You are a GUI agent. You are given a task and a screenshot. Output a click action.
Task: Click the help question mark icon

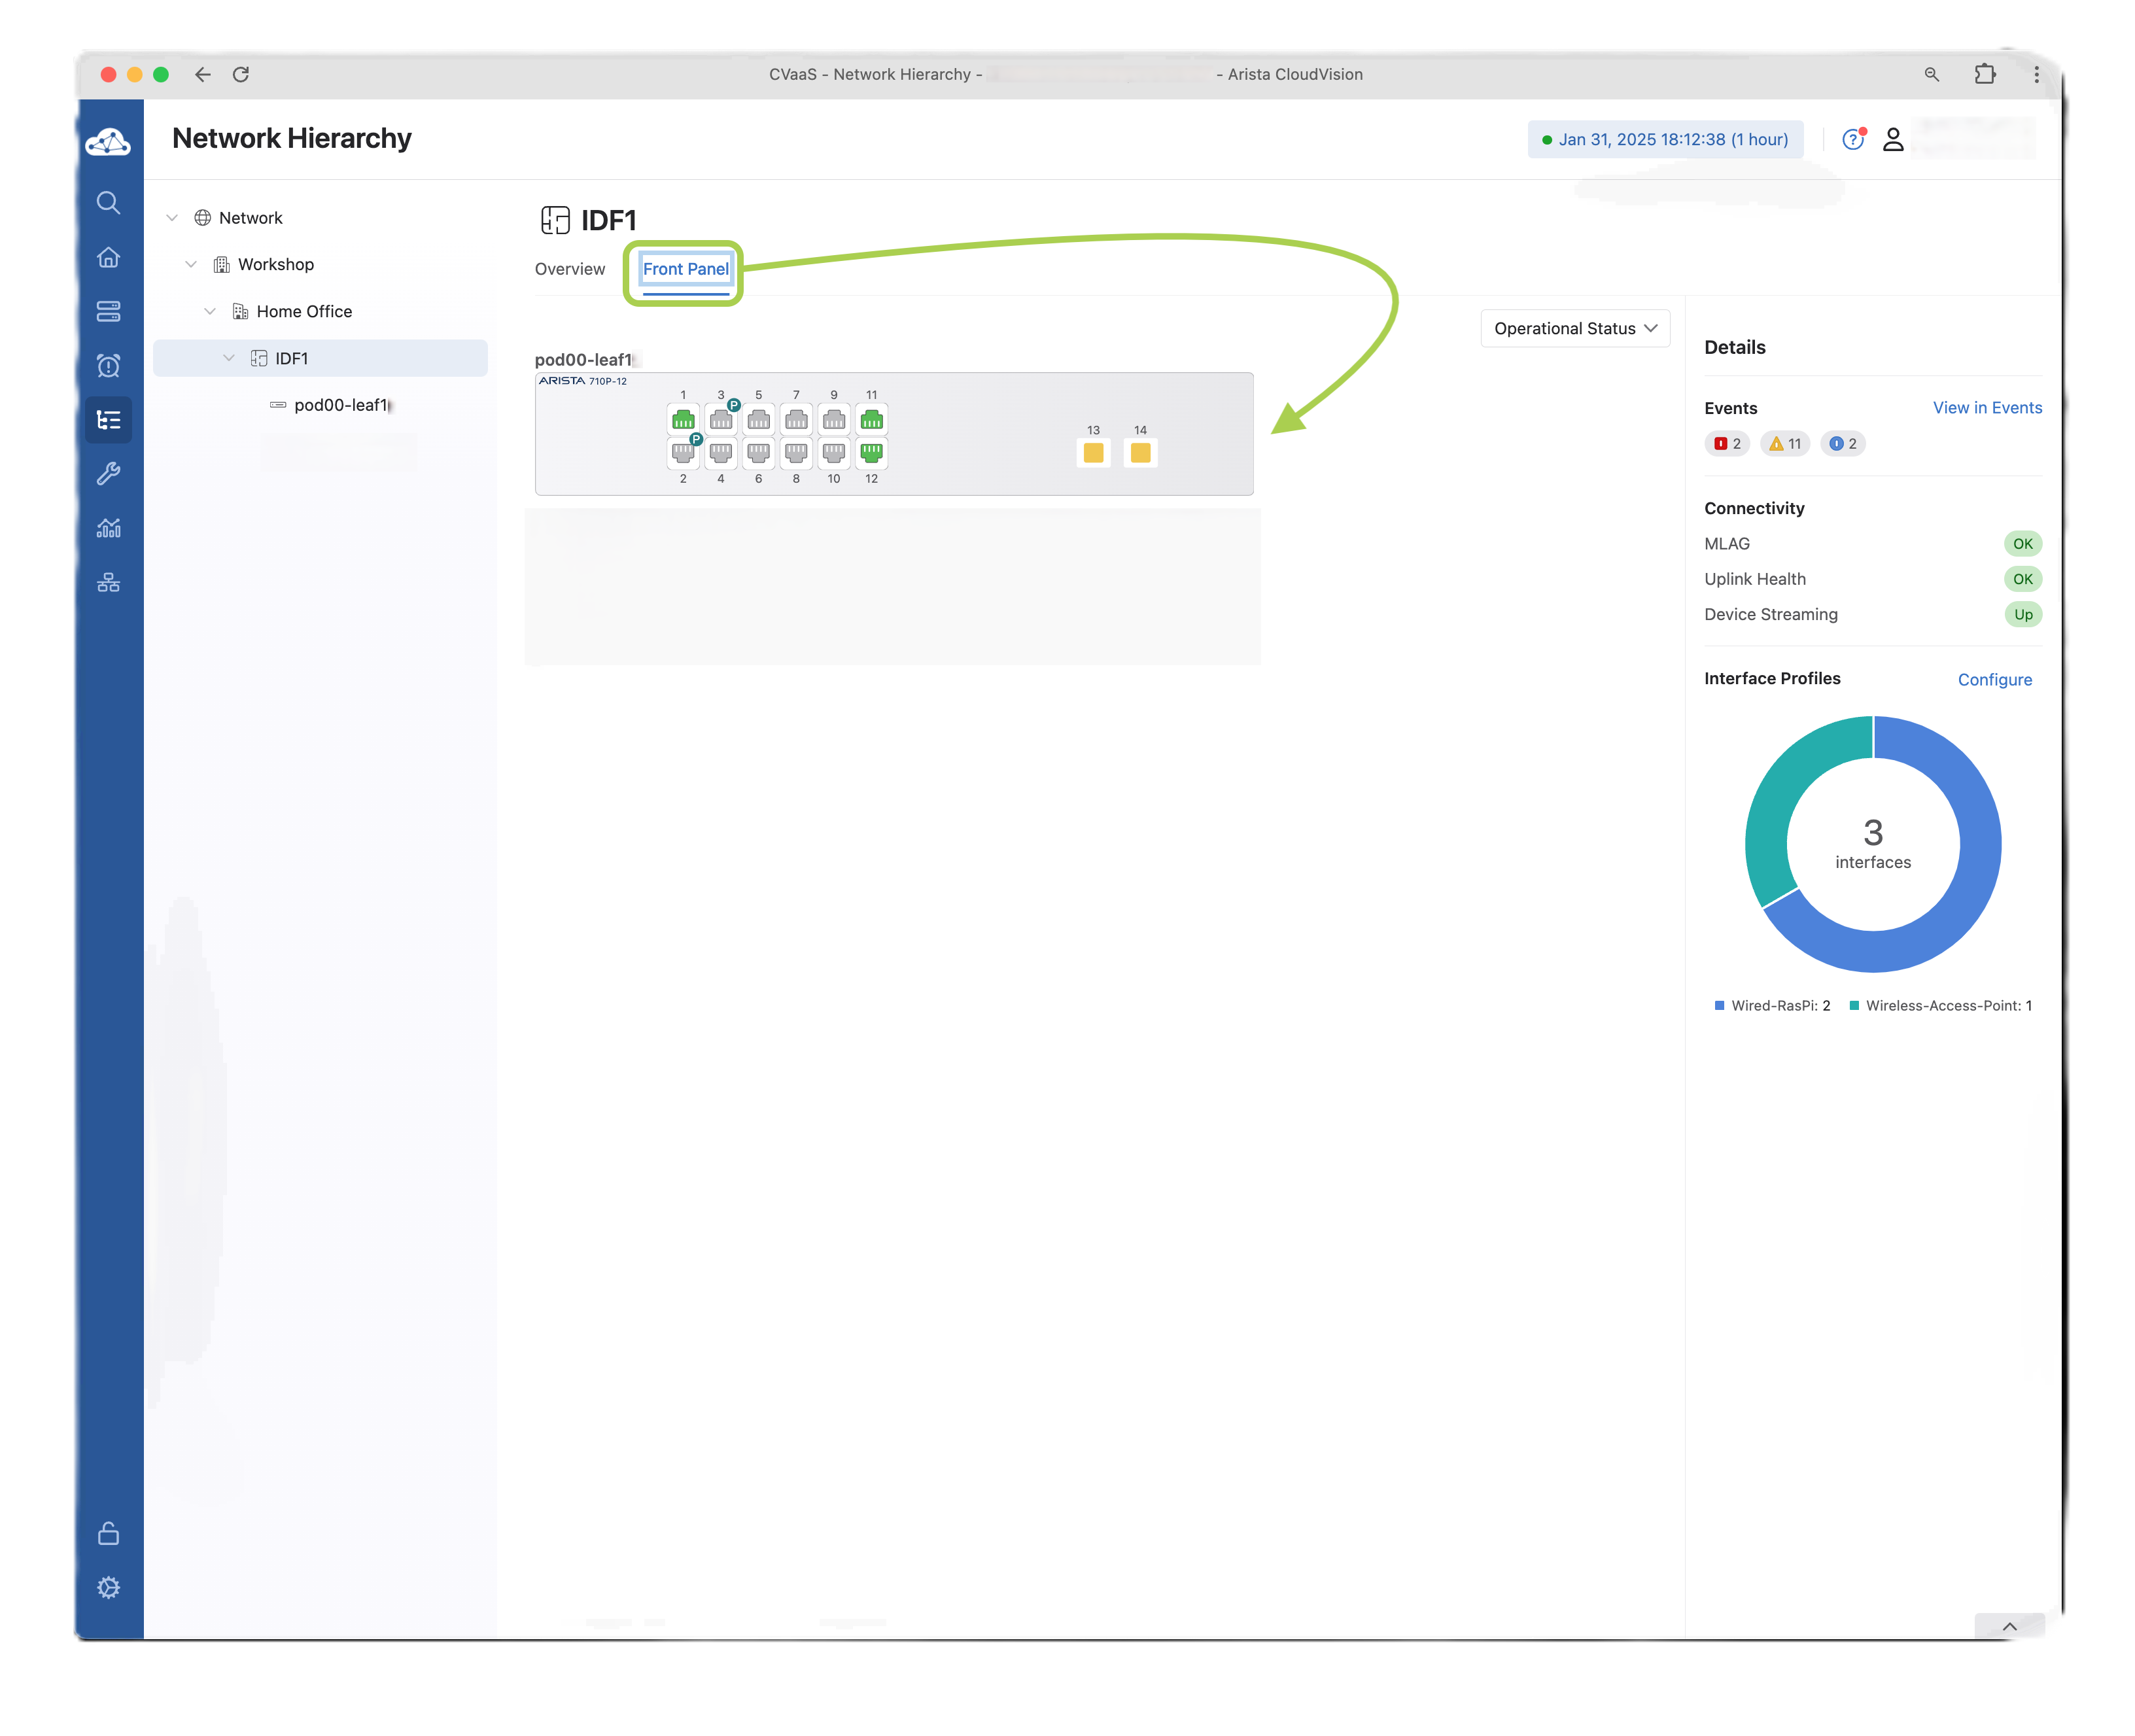pyautogui.click(x=1852, y=140)
